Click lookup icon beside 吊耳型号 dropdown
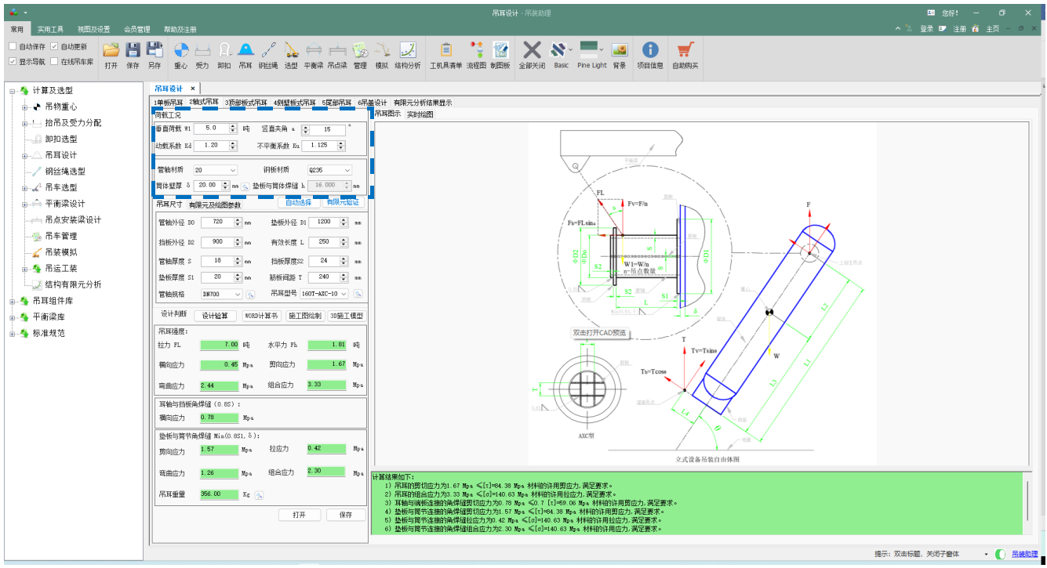1047x568 pixels. (358, 295)
